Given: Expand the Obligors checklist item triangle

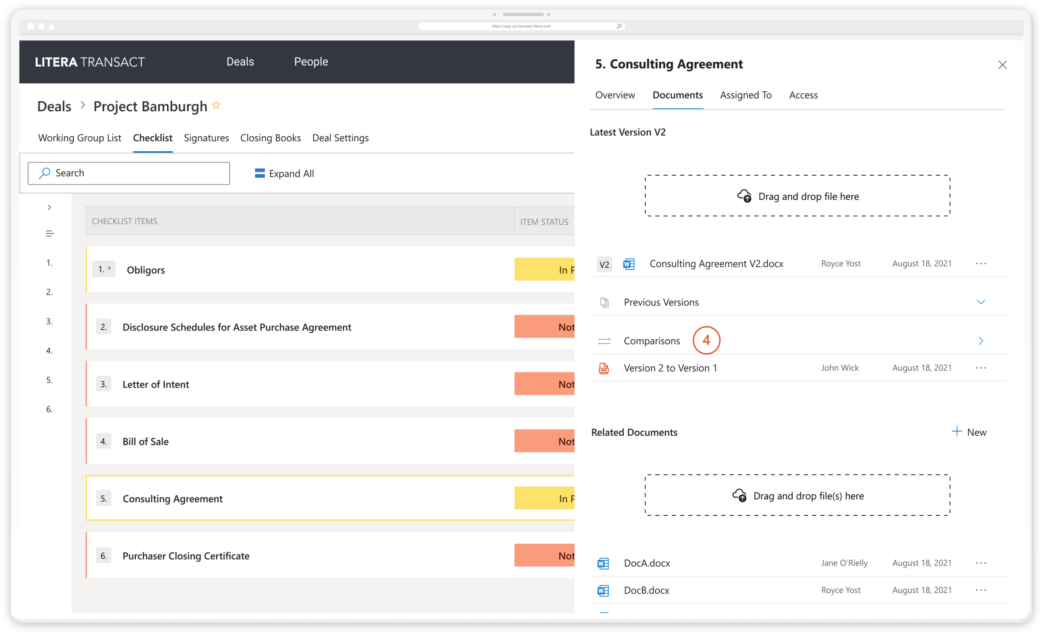Looking at the screenshot, I should pyautogui.click(x=109, y=268).
